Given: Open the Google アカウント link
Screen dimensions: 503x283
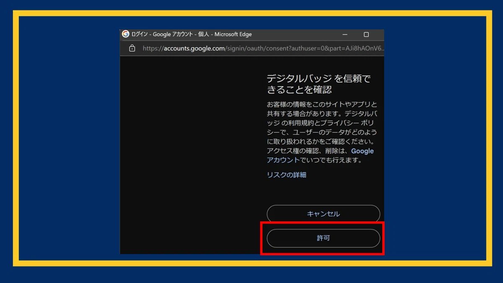Looking at the screenshot, I should pyautogui.click(x=320, y=156).
